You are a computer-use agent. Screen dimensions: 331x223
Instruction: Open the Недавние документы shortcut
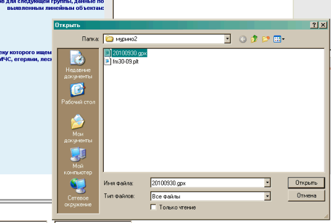78,65
